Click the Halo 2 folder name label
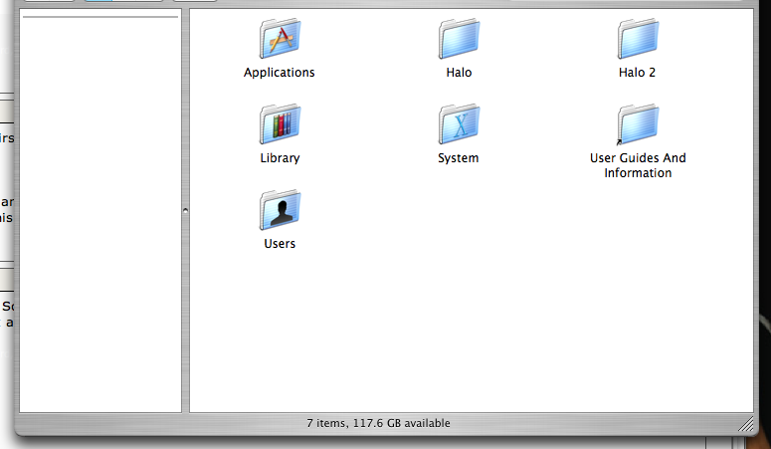Screen dimensions: 771x449 pos(638,73)
